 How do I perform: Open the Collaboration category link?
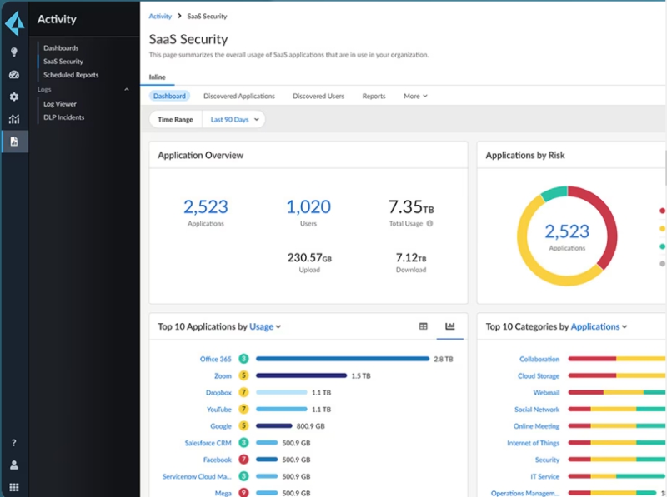539,359
